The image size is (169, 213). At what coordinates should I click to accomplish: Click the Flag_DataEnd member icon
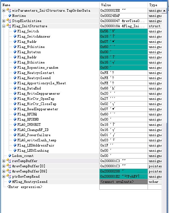pyautogui.click(x=15, y=88)
